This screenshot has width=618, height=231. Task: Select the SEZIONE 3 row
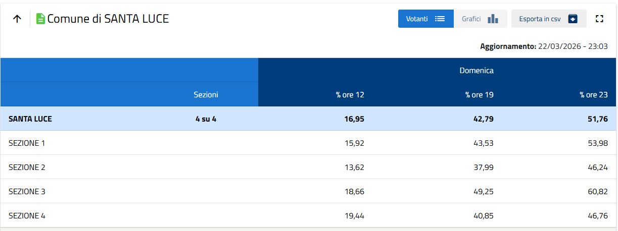pyautogui.click(x=27, y=192)
